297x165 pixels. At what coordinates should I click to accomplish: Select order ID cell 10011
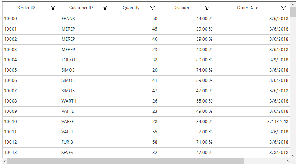[x=31, y=132]
